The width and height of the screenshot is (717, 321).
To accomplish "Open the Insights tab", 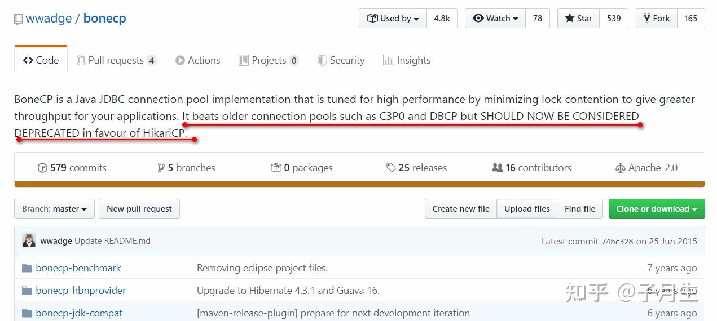I will (x=407, y=60).
